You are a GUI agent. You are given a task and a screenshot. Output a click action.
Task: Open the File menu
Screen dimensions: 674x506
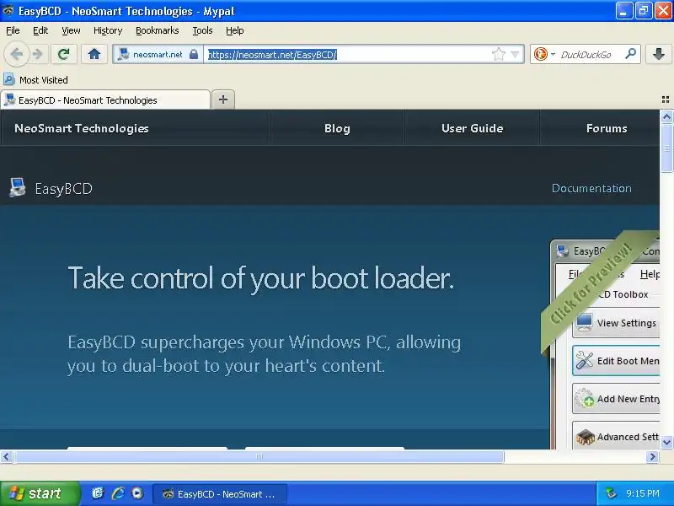(x=13, y=30)
